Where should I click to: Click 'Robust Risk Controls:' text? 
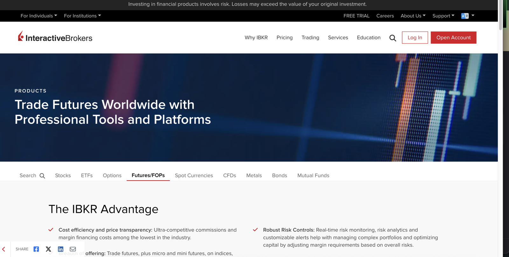coord(289,230)
